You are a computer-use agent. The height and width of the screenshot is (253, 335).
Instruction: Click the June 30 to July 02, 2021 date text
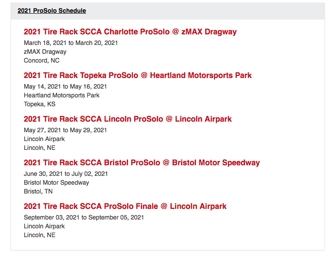[66, 174]
